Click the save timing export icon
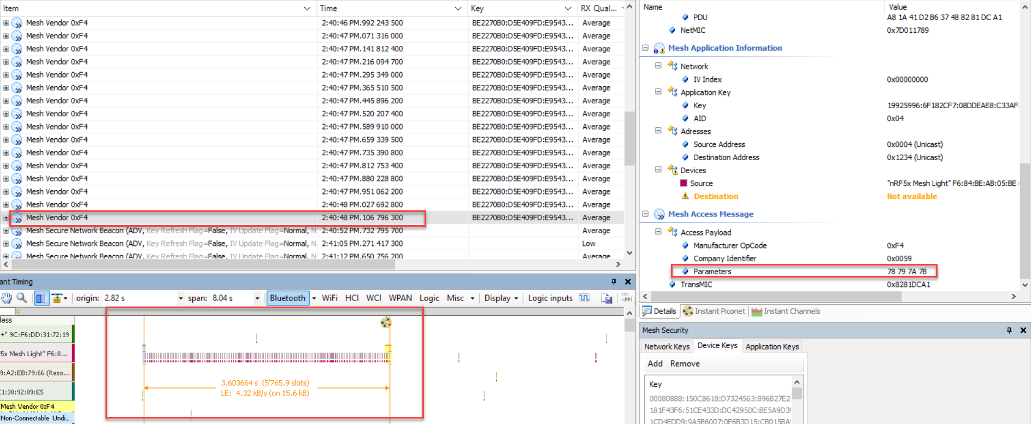1031x424 pixels. (x=606, y=298)
